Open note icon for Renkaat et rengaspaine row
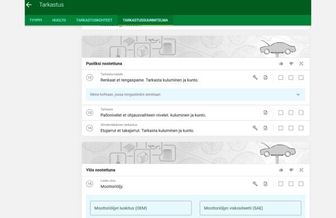The width and height of the screenshot is (336, 218). pos(265,78)
